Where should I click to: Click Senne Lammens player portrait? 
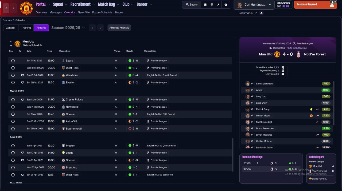pos(248,84)
